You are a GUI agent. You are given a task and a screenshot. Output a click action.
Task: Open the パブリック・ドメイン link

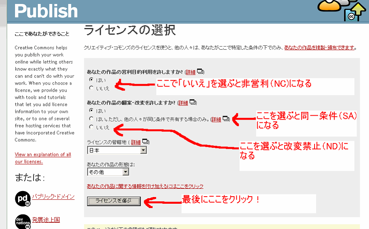[x=53, y=197]
